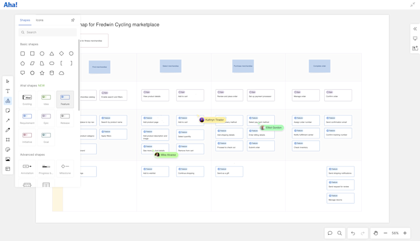
Task: Select the 'Find merchandise' blue box
Action: pos(100,67)
